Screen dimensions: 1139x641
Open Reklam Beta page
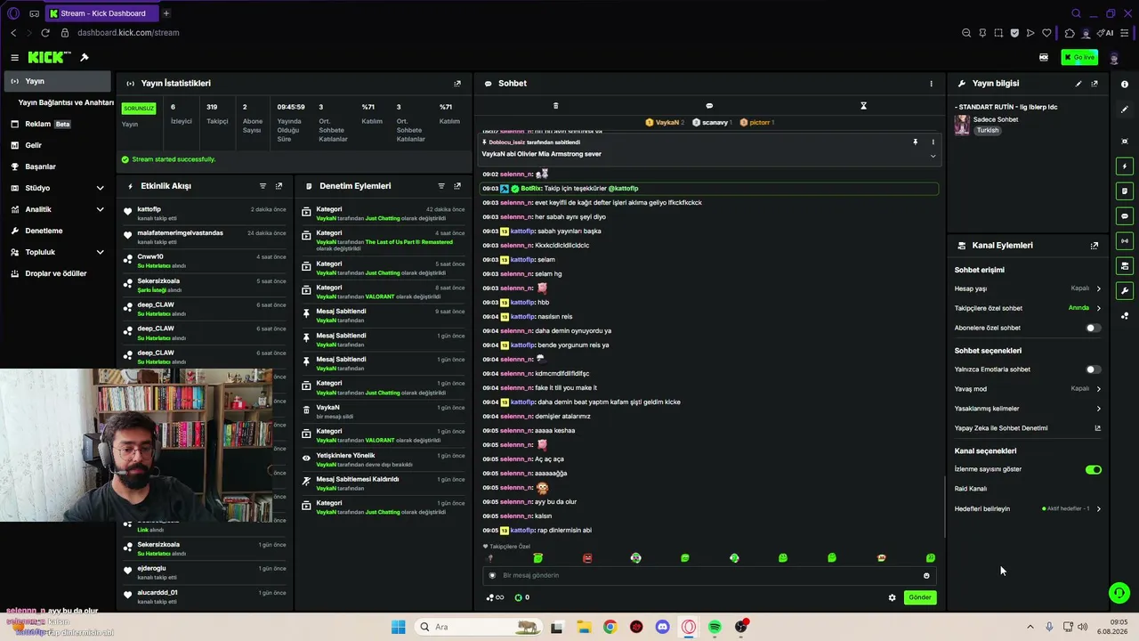pos(58,124)
